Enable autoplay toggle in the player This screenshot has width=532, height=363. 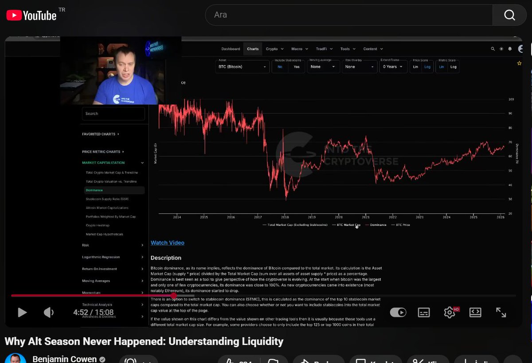pos(398,313)
